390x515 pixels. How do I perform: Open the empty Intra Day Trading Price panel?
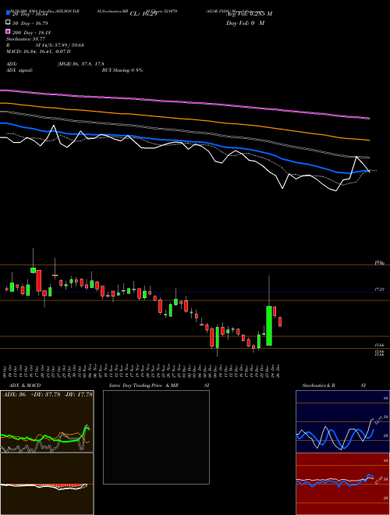[x=156, y=437]
